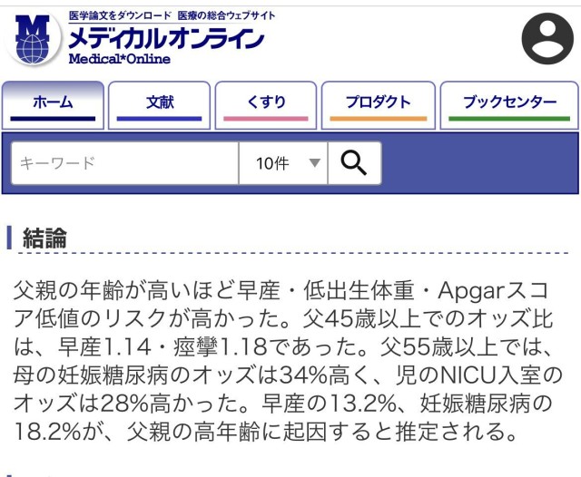Click the dropdown arrow beside 10件
581x477 pixels.
[314, 163]
